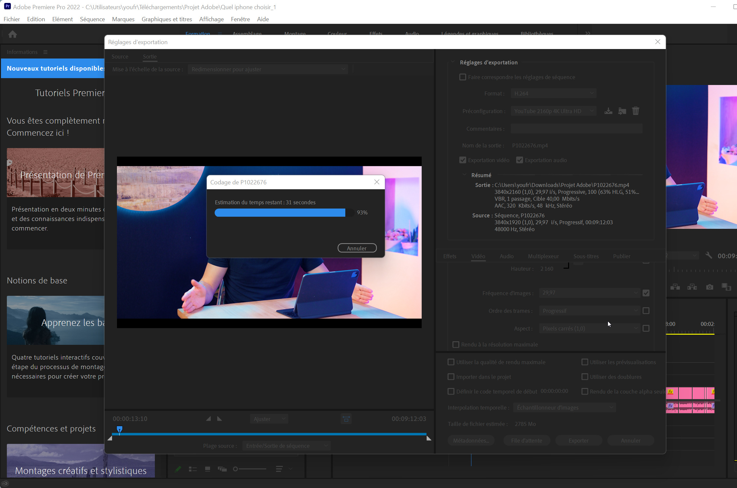Click the extract icon in program monitor
This screenshot has height=488, width=737.
click(x=692, y=287)
